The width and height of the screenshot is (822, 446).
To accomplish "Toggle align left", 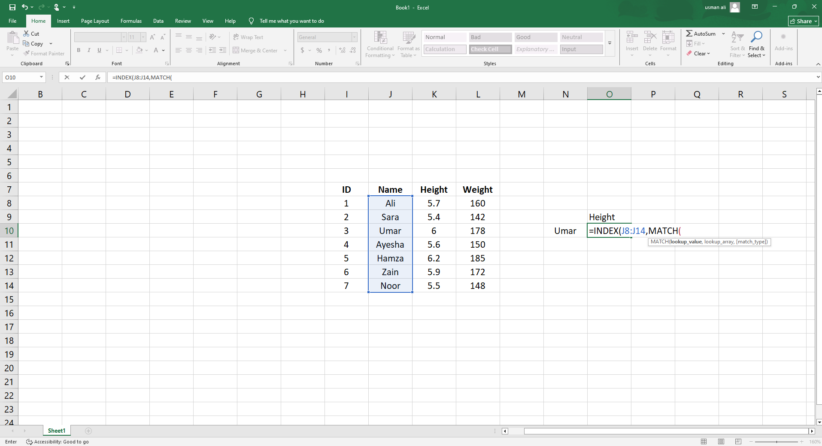I will 179,50.
